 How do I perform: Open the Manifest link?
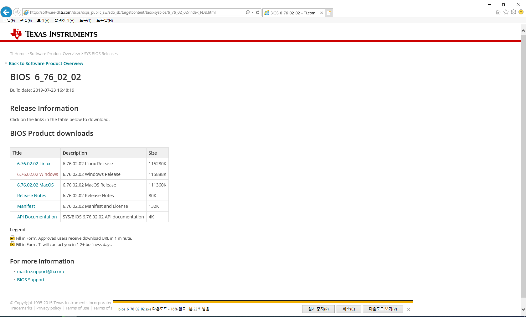pos(26,206)
